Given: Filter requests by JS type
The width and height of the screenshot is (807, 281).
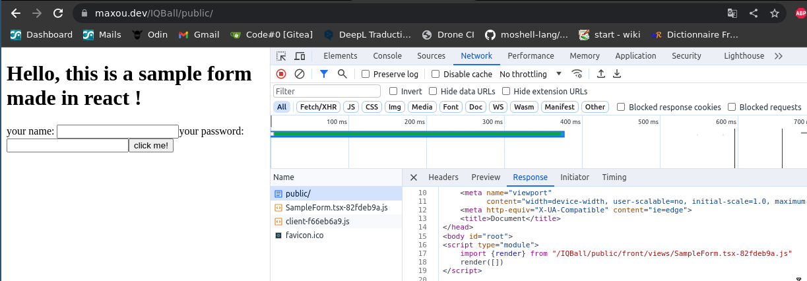Looking at the screenshot, I should [351, 107].
